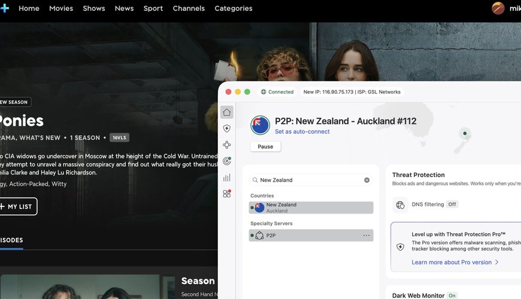Open Learn more about Pro version chevron
521x299 pixels.
[x=496, y=262]
